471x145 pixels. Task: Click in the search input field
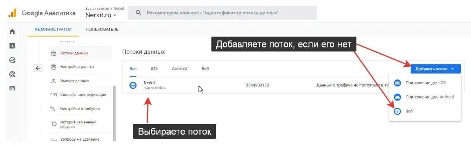tap(222, 13)
